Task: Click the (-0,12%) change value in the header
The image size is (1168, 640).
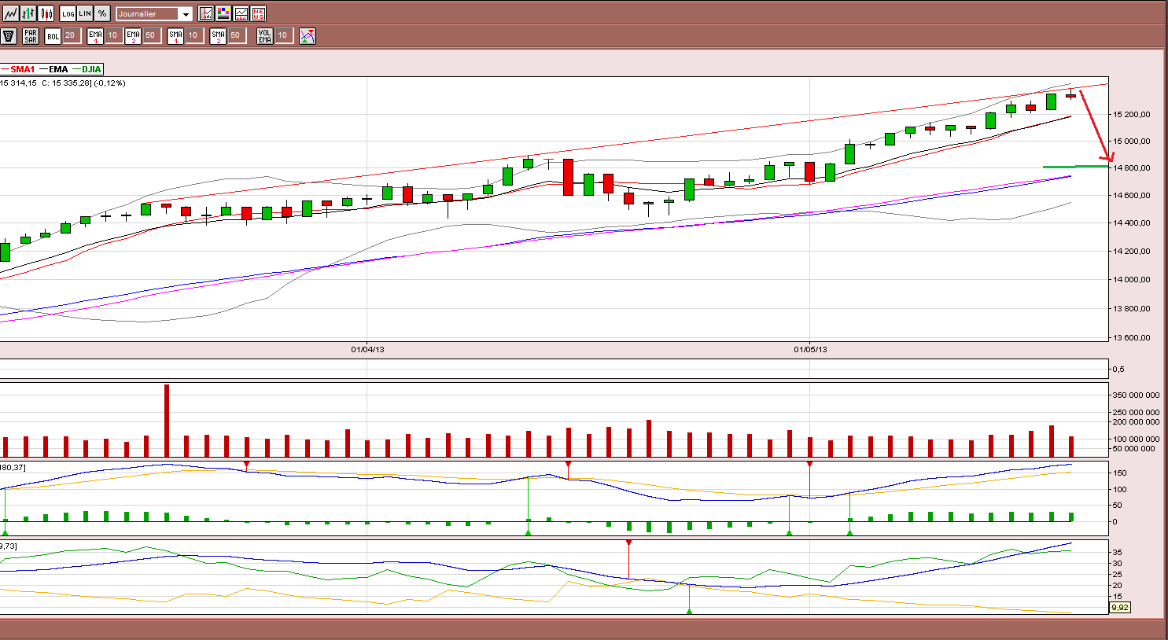Action: pos(109,83)
